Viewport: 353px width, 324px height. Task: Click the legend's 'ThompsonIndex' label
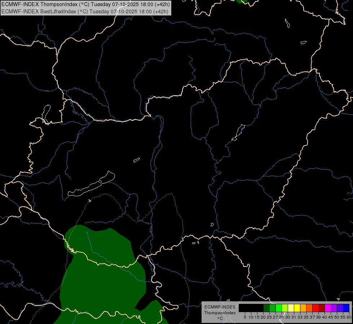(x=220, y=313)
